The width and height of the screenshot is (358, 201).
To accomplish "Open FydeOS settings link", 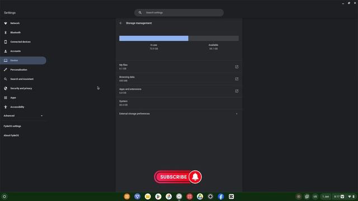I will pyautogui.click(x=12, y=126).
